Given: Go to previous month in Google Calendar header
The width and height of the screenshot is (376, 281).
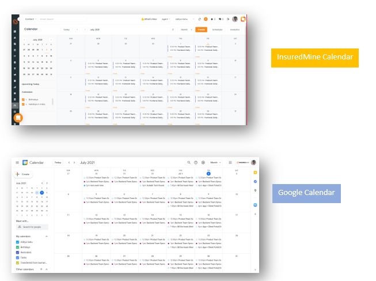Looking at the screenshot, I should (69, 163).
